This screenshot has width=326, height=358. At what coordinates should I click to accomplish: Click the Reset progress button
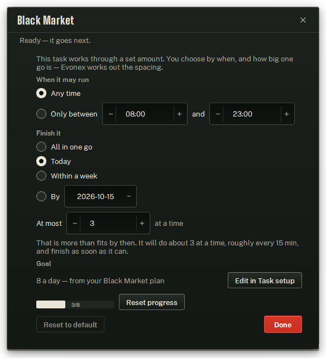pos(152,302)
